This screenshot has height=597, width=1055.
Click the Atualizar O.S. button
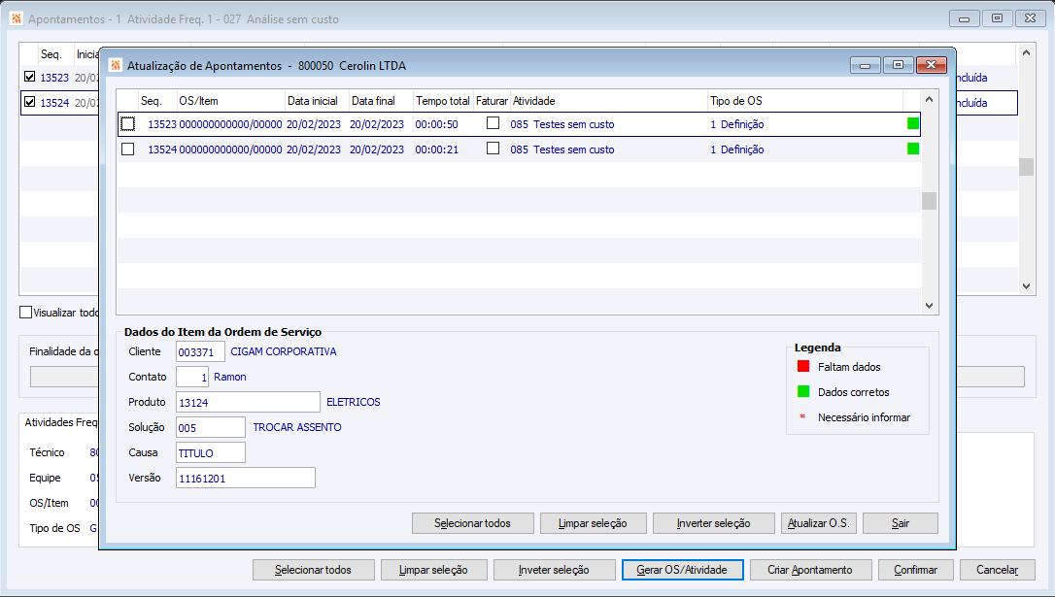819,523
